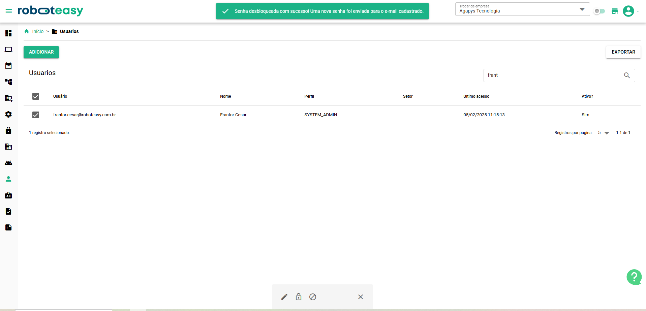Toggle the theme switch in top bar
The image size is (646, 311).
pos(599,11)
